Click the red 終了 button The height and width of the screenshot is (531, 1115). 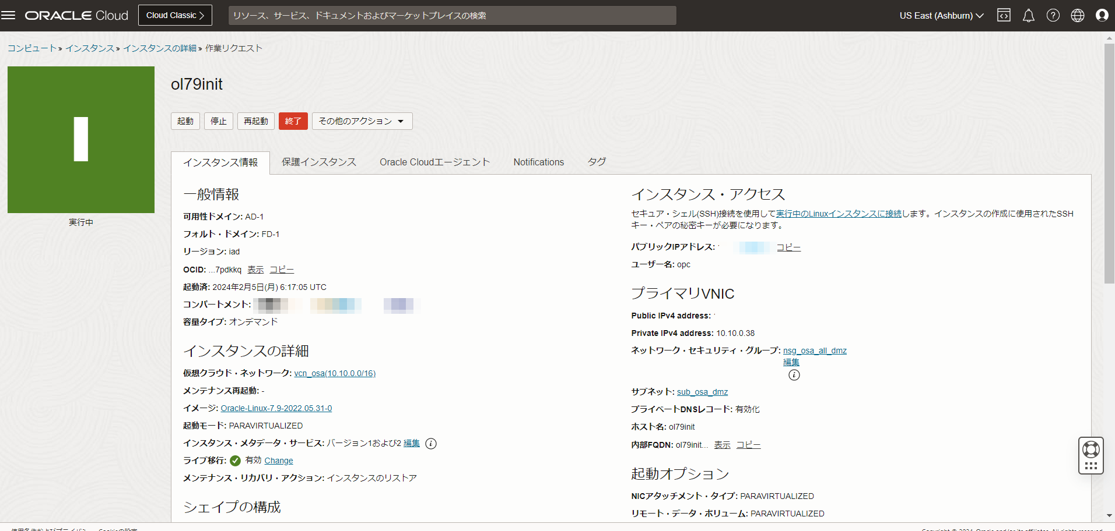point(293,121)
